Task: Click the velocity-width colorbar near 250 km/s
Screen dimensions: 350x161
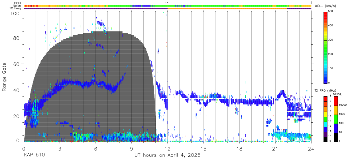Action: [x=326, y=47]
